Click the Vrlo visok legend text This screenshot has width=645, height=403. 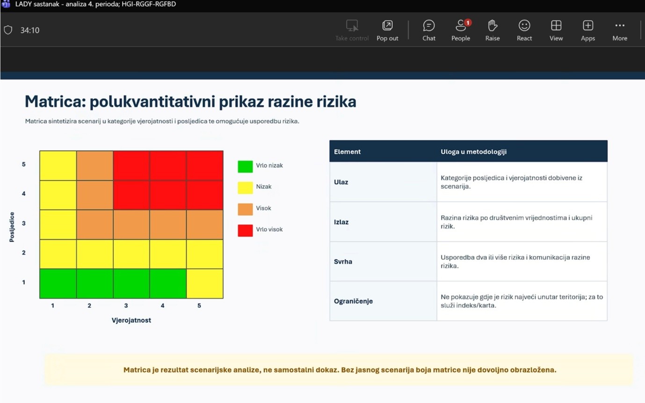point(269,230)
